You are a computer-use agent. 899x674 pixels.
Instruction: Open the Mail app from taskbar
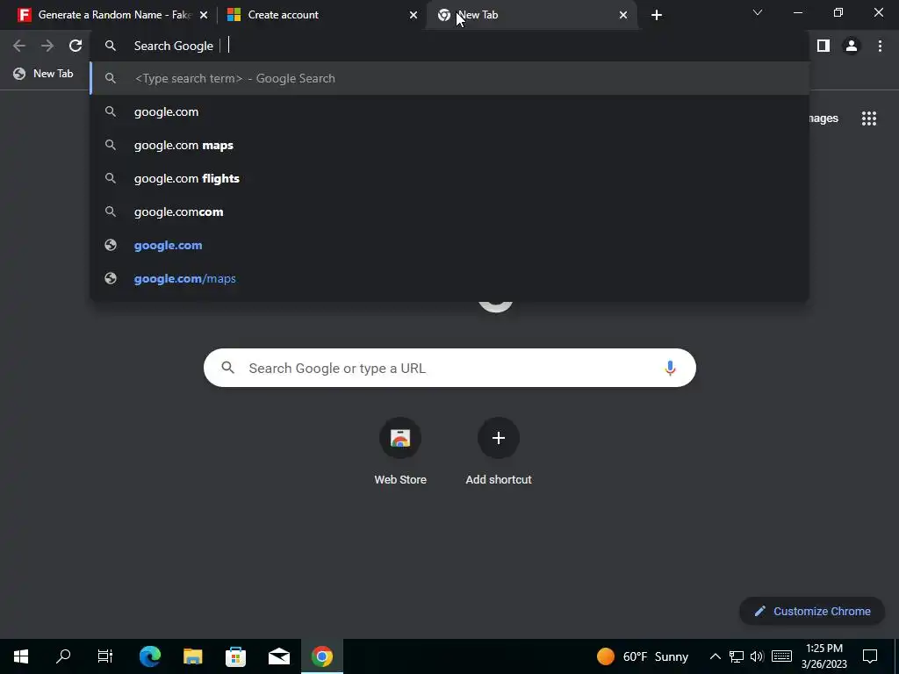pyautogui.click(x=278, y=656)
